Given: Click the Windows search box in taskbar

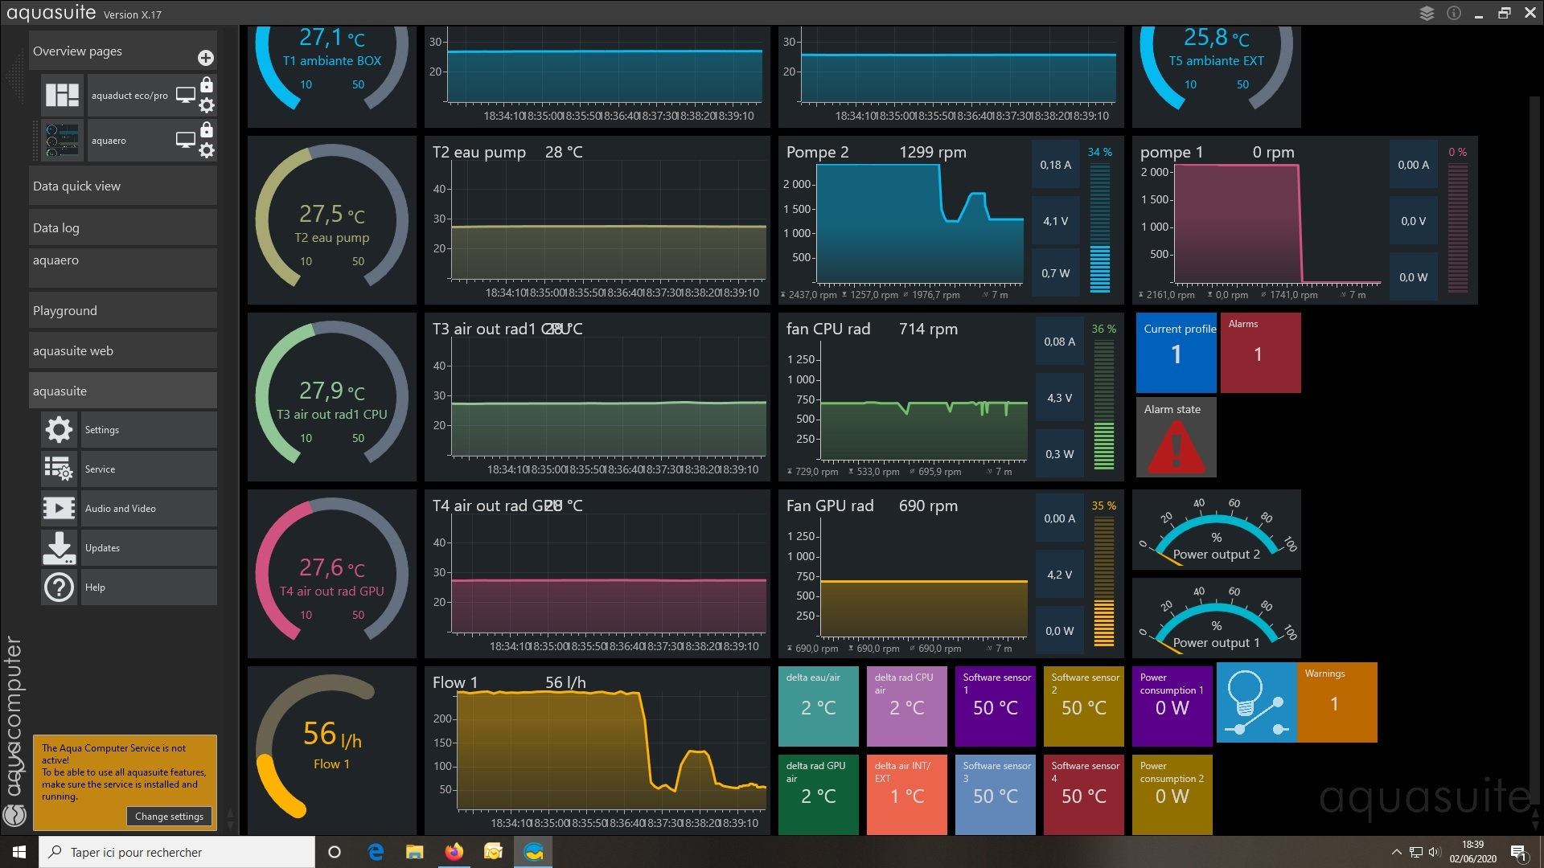Looking at the screenshot, I should pos(177,852).
